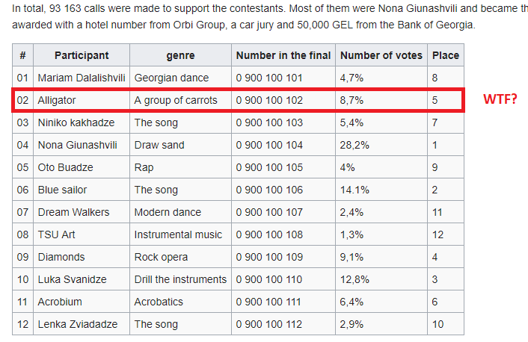
Task: Click the Rock opera genre cell
Action: tap(180, 257)
